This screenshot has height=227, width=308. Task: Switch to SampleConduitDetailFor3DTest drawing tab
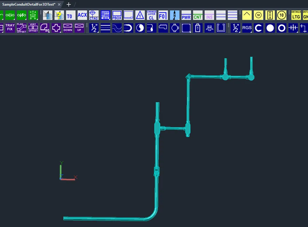[29, 4]
